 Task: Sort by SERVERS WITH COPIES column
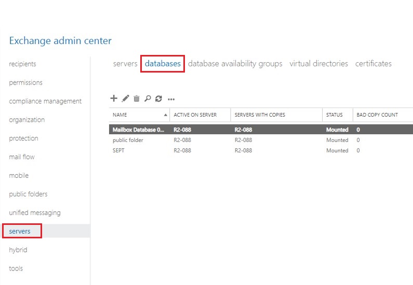(260, 115)
